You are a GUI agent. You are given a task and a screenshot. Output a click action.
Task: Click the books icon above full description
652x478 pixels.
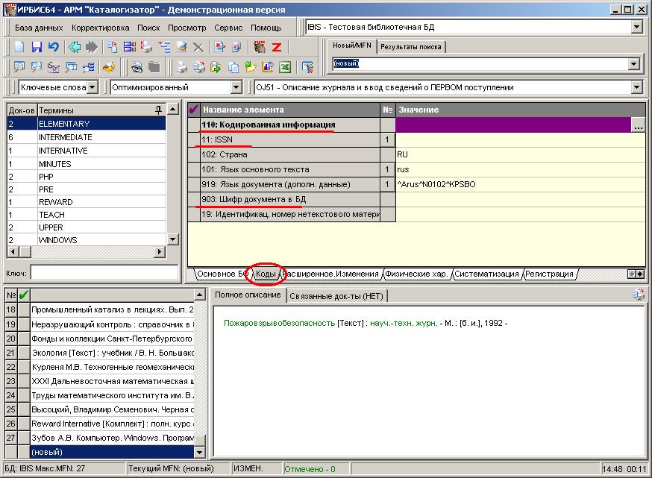pos(638,295)
